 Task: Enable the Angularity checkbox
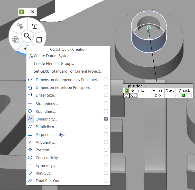(x=106, y=142)
